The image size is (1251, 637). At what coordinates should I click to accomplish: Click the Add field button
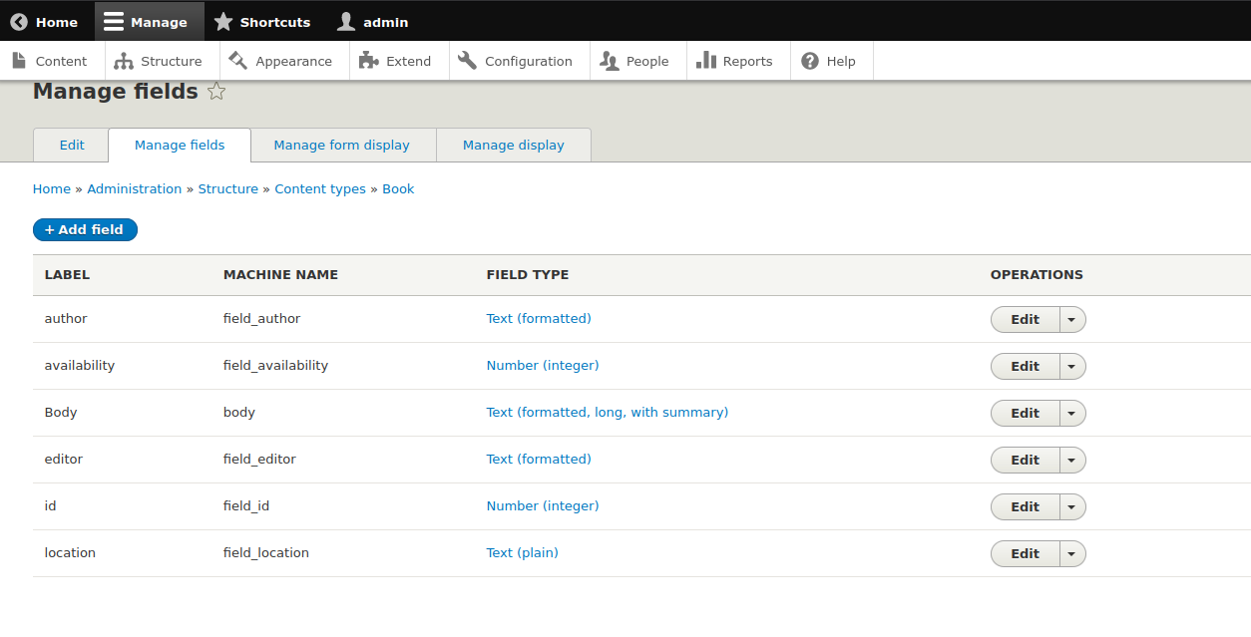85,229
